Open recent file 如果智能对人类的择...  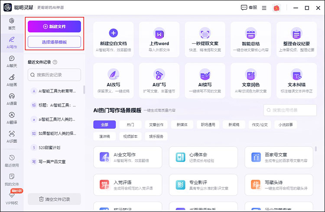(54, 133)
